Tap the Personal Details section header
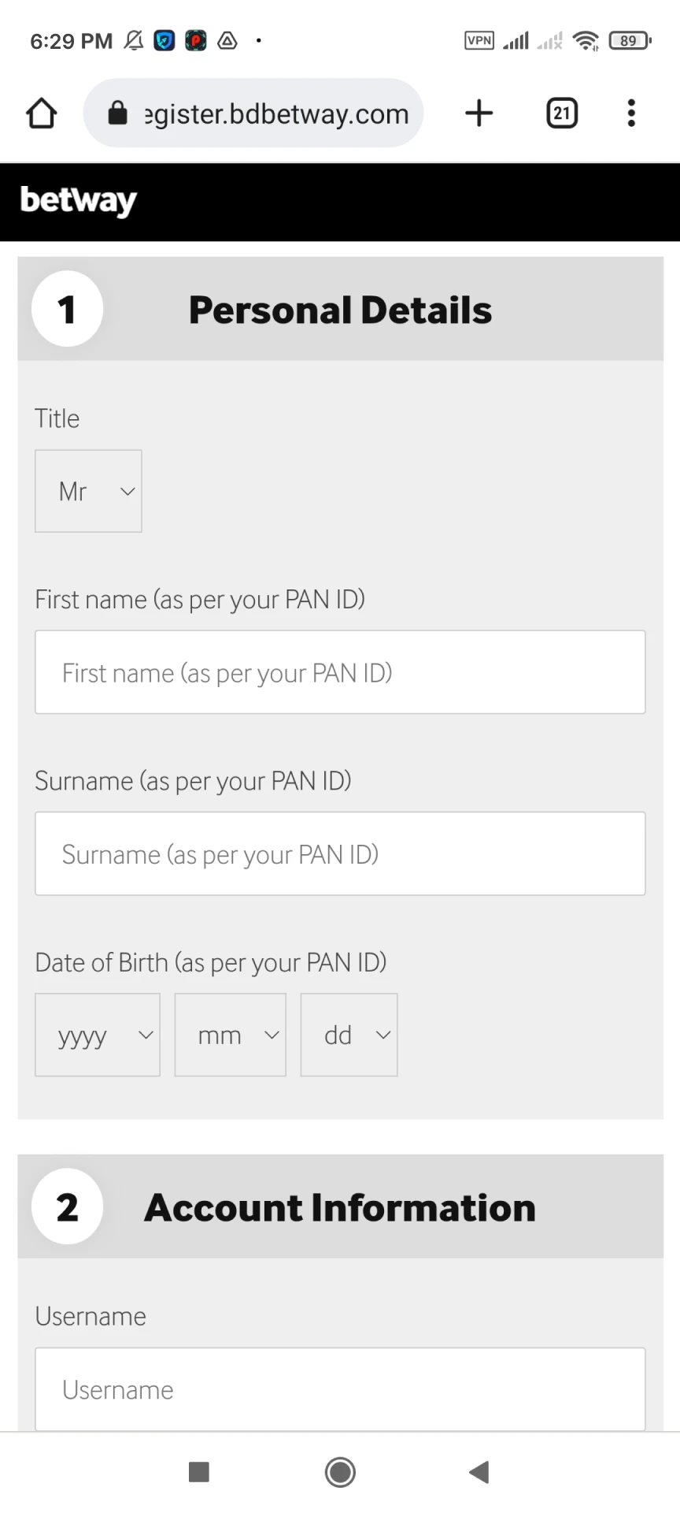 [x=340, y=309]
